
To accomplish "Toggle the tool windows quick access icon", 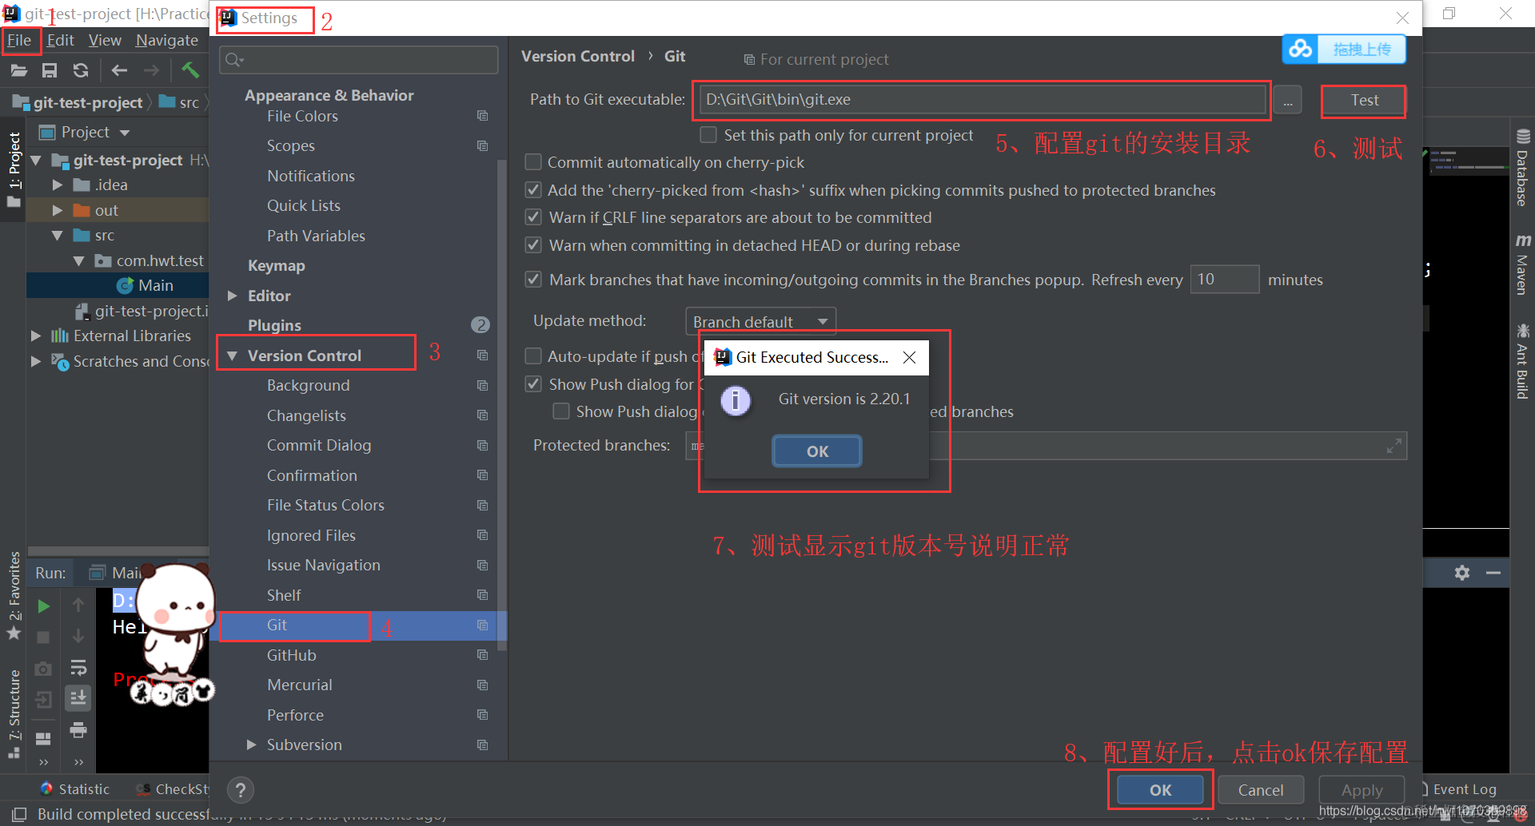I will (x=19, y=815).
